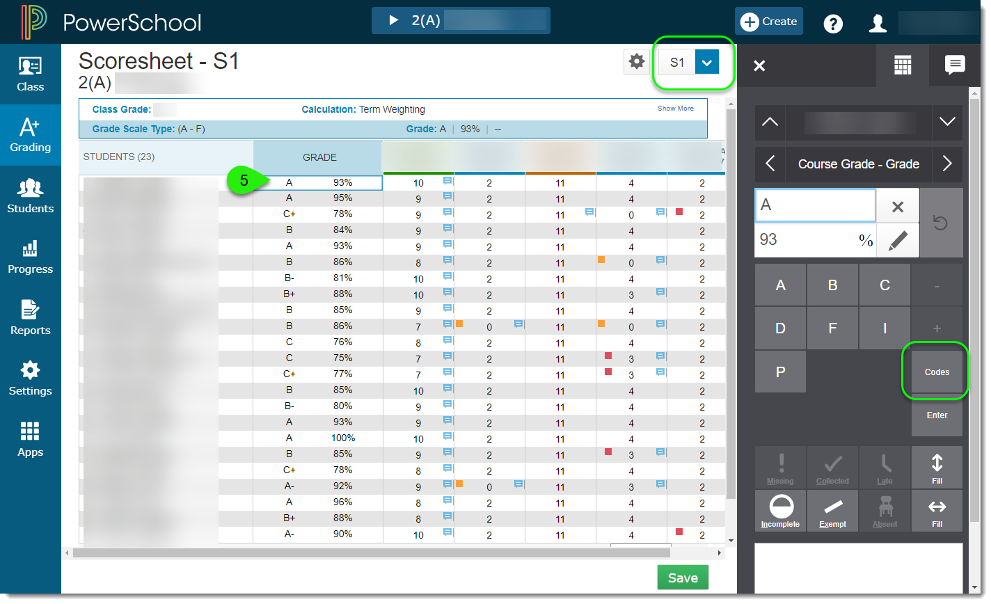
Task: Toggle the Incomplete flag
Action: click(780, 511)
